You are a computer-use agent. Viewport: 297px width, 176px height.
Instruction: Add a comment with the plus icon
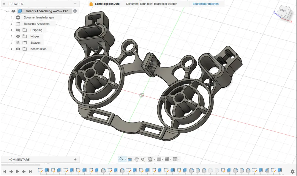(75, 159)
